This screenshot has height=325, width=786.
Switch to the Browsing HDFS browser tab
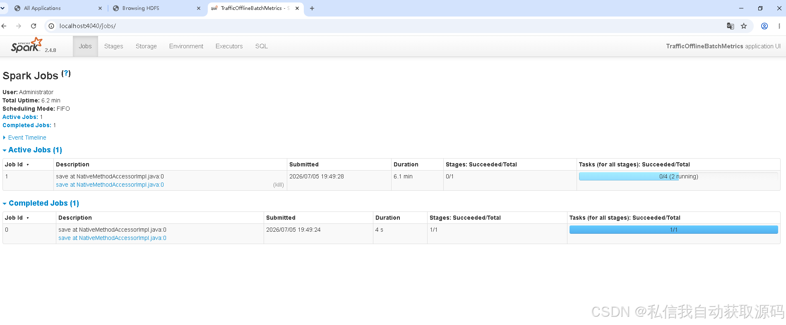[x=141, y=8]
